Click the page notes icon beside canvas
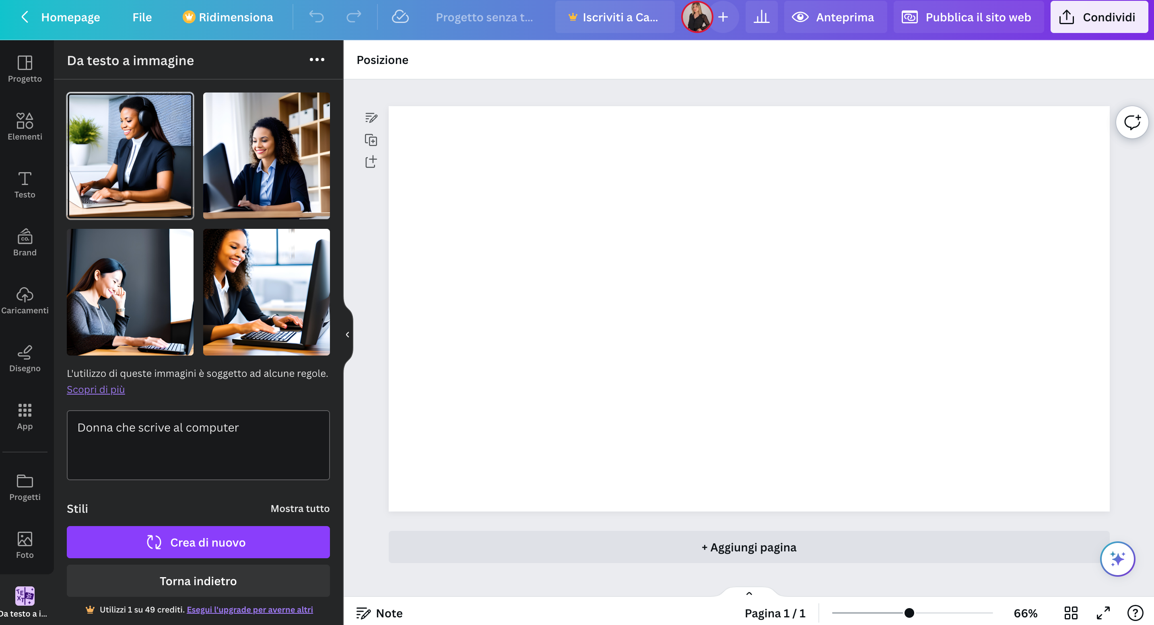Screen dimensions: 1154x625 click(371, 118)
